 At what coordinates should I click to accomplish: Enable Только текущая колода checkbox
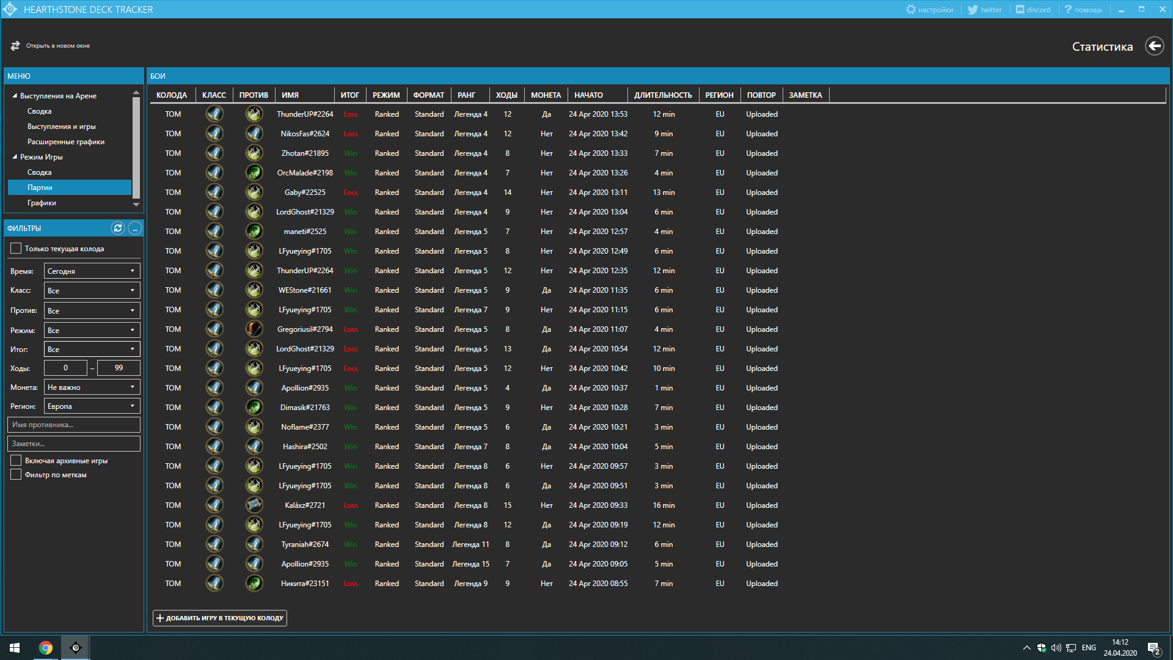(x=16, y=248)
